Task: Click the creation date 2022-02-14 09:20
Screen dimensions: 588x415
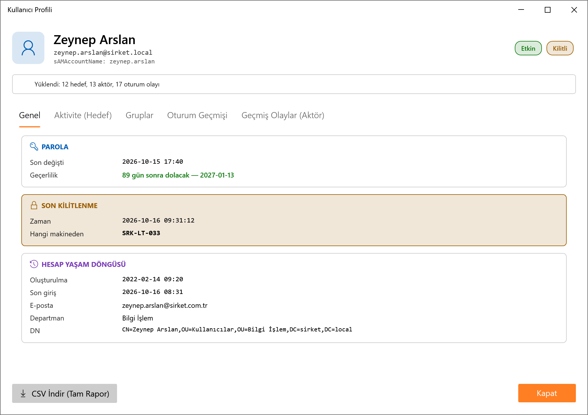Action: click(x=152, y=279)
